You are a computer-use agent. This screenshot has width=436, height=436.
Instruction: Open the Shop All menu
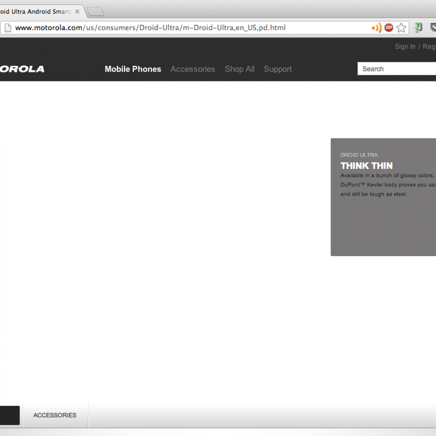point(239,69)
